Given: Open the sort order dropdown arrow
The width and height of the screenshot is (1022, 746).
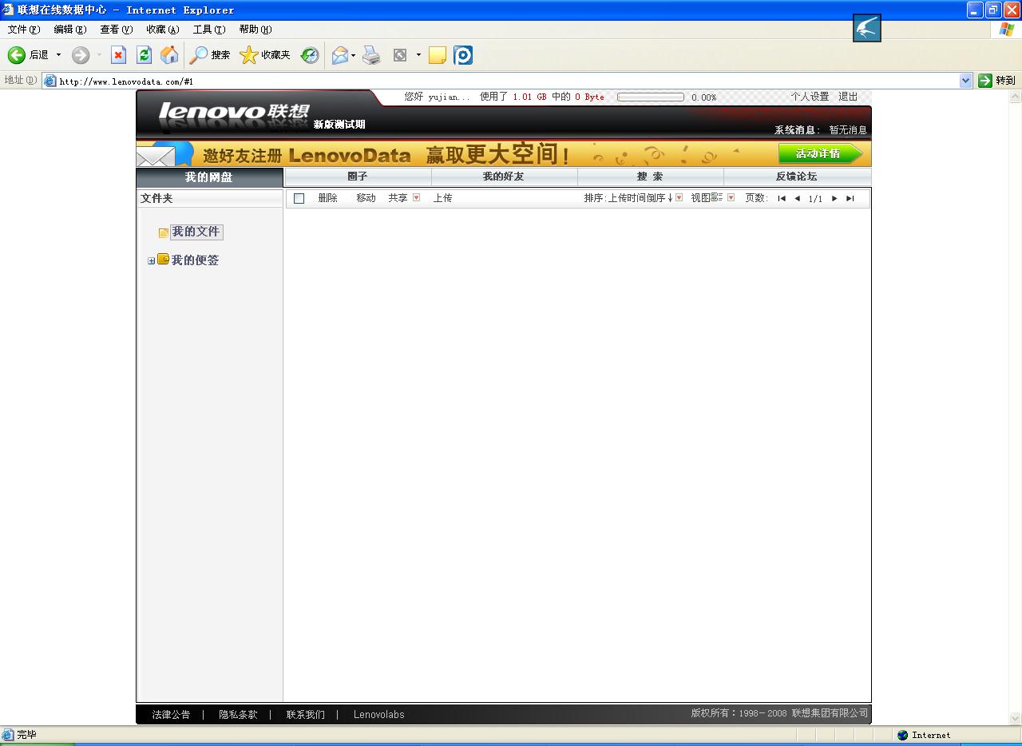Looking at the screenshot, I should point(679,197).
